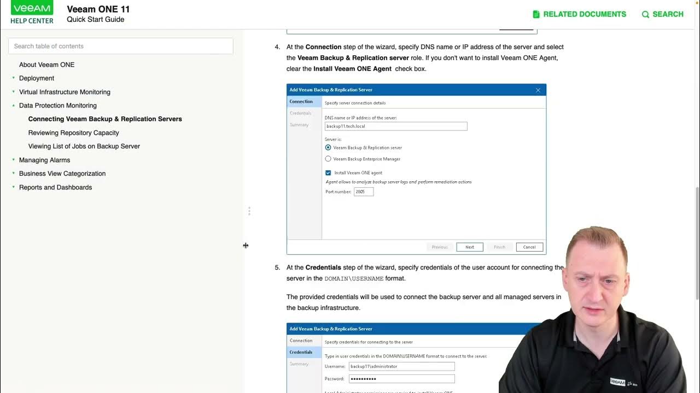Click Veeam ONE 11 title text
Screen dimensions: 700x393
(98, 9)
